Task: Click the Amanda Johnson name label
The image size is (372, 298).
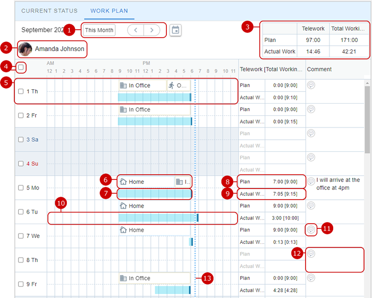Action: coord(60,49)
